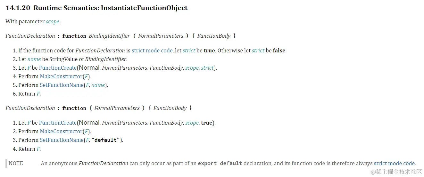Click FormalParameters in the anonymous function production
This screenshot has width=424, height=177.
tap(117, 108)
